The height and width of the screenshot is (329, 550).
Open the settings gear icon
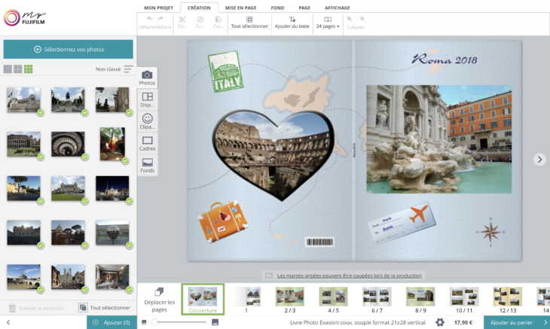[x=439, y=322]
